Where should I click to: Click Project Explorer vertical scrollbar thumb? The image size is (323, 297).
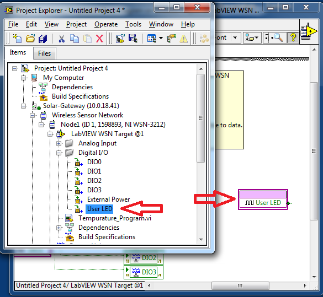[x=200, y=118]
